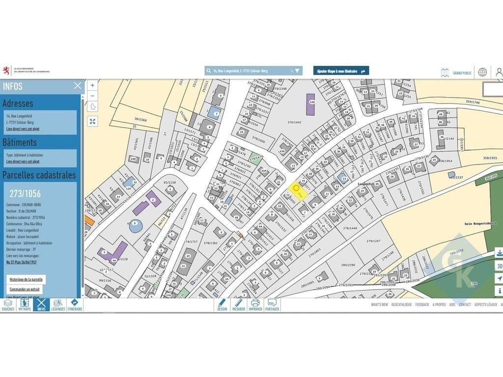Image resolution: width=503 pixels, height=377 pixels.
Task: Open the Dessin drawing tool
Action: tap(222, 305)
